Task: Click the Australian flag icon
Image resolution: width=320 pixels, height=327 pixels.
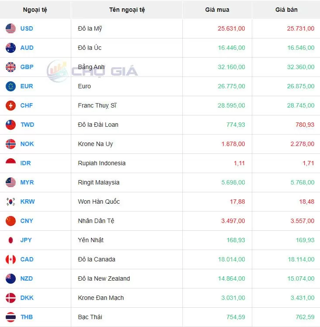Action: pos(11,48)
